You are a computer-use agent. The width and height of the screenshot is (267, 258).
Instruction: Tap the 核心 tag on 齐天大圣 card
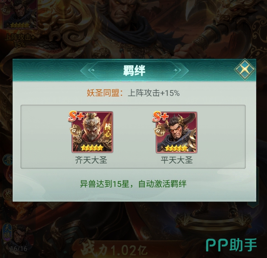click(107, 130)
